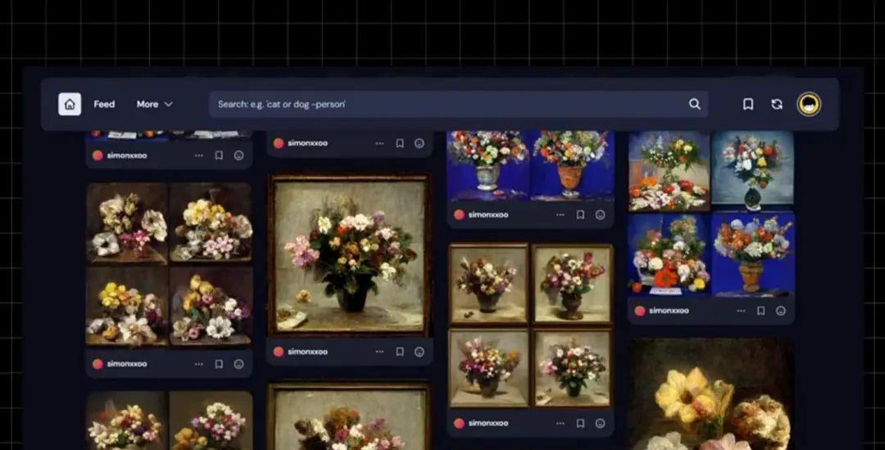Expand the More dropdown menu
The width and height of the screenshot is (885, 450).
[155, 104]
